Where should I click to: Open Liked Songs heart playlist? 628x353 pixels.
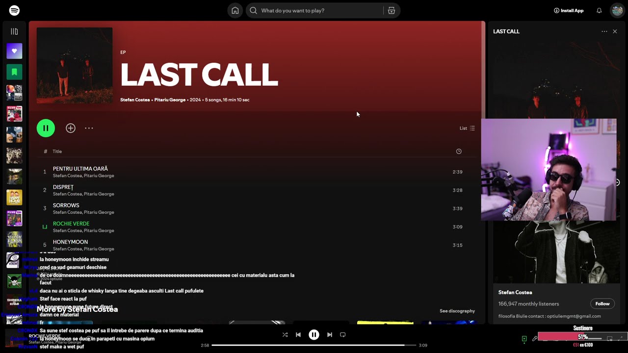(x=14, y=51)
